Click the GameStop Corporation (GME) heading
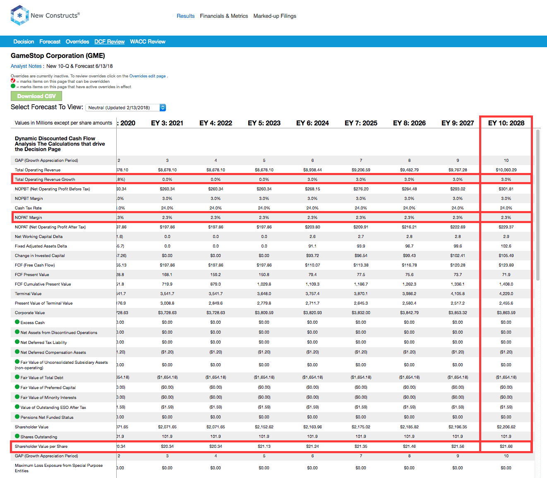The image size is (547, 478). coord(58,56)
